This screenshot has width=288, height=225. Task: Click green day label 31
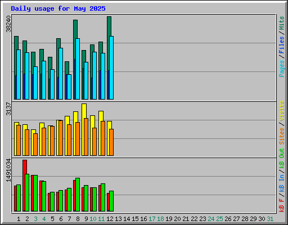pos(270,219)
